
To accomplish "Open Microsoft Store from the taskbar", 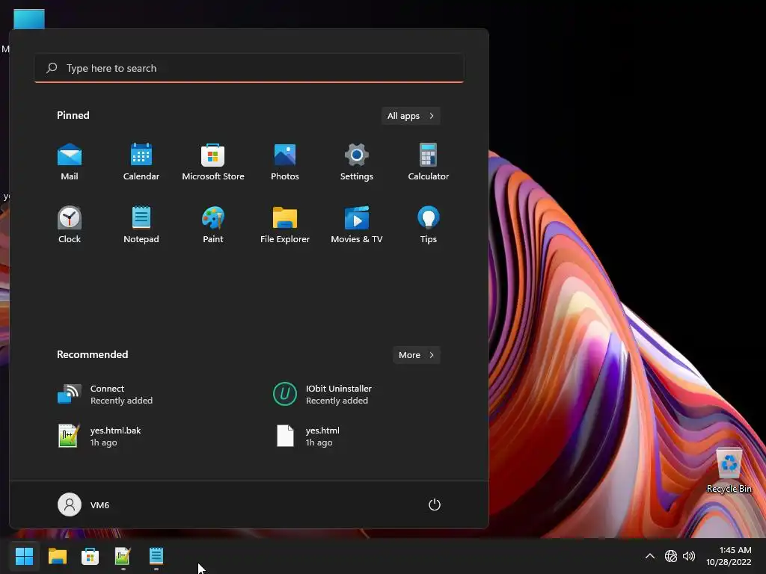I will 90,556.
